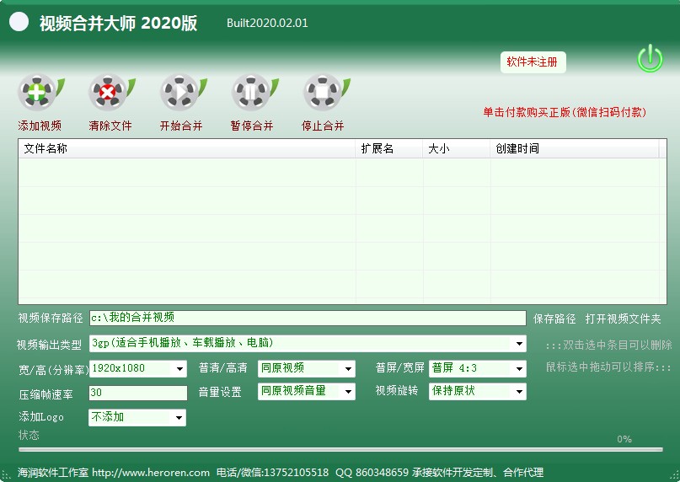Click the Clear Files (清除文件) icon
Image resolution: width=680 pixels, height=482 pixels.
click(x=109, y=93)
